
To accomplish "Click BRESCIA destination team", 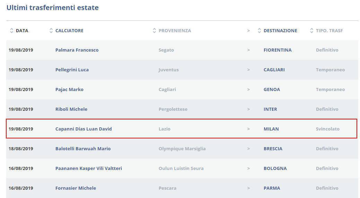I will pyautogui.click(x=273, y=148).
